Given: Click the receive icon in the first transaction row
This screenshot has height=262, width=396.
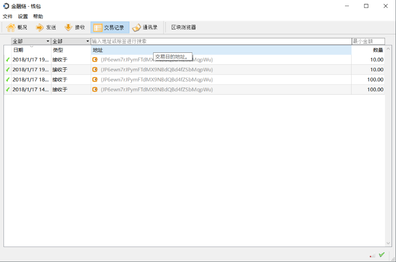Looking at the screenshot, I should coord(95,59).
